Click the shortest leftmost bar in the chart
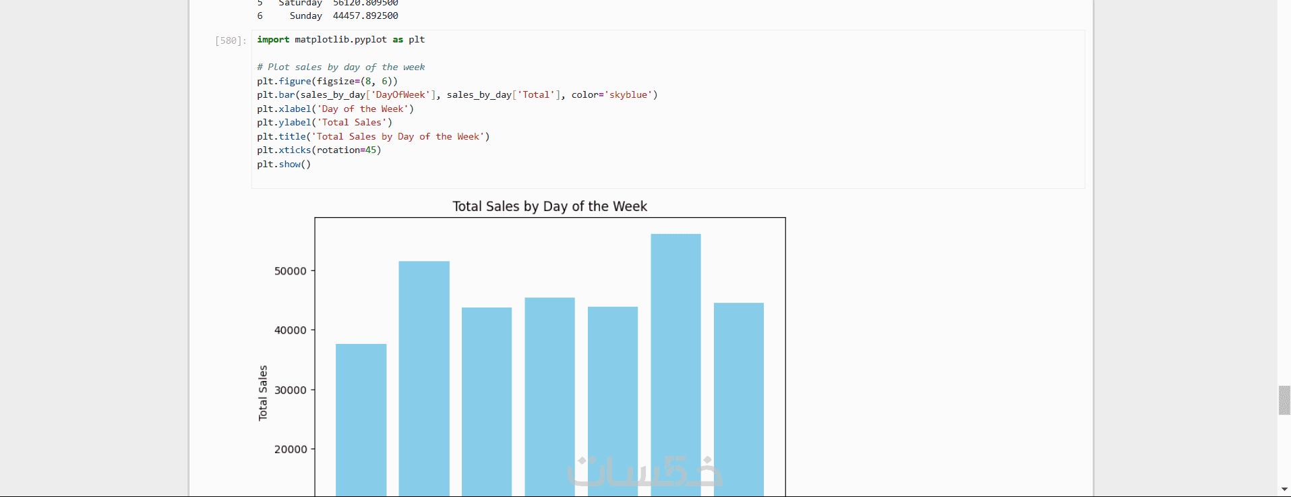This screenshot has width=1291, height=497. (x=361, y=418)
